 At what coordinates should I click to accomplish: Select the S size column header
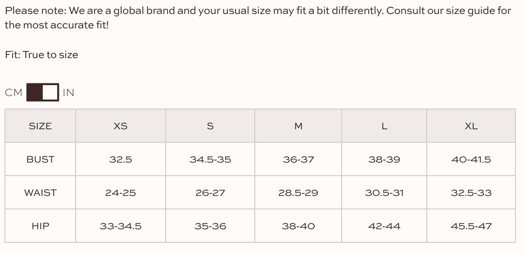point(210,126)
